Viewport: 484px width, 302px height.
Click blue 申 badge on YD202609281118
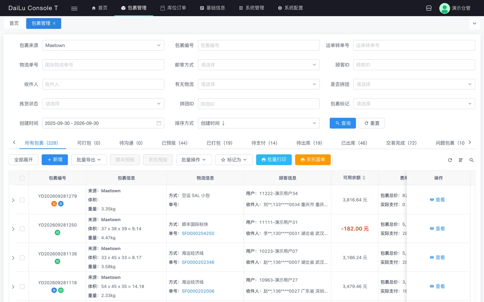[54, 290]
